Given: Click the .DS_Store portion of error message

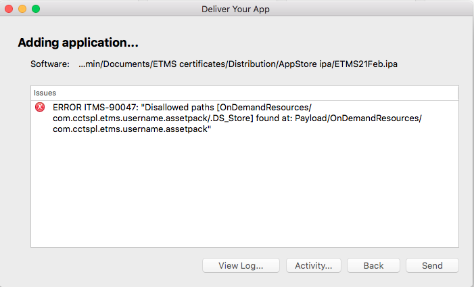Looking at the screenshot, I should pos(231,118).
